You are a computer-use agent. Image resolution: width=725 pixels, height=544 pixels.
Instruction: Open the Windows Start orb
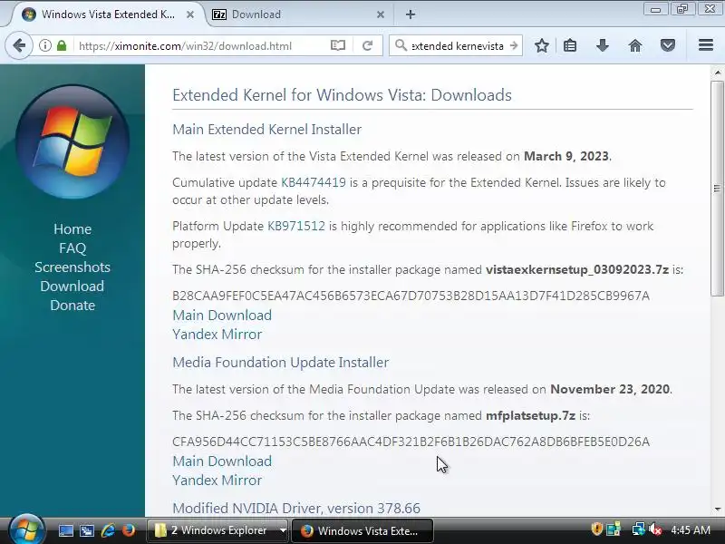coord(26,529)
